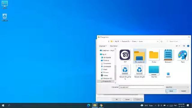The image size is (192, 108).
Task: Expand the address bar history dropdown
Action: click(157, 41)
